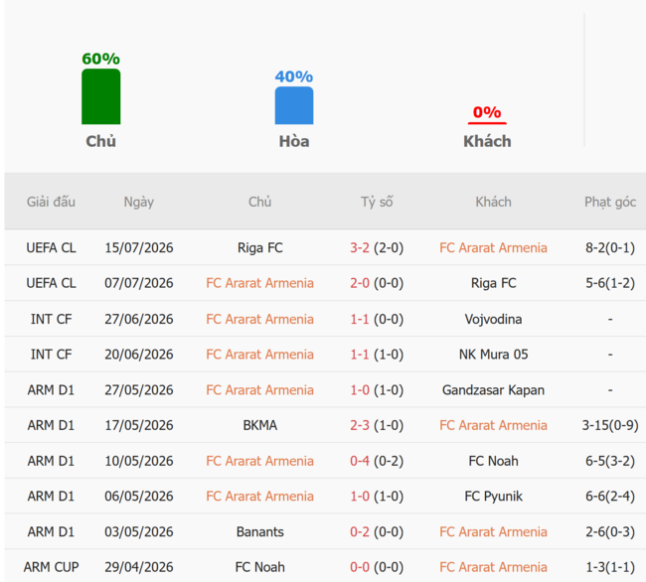Click the 3-2 score versus Riga FC
The width and height of the screenshot is (646, 582).
coord(360,247)
